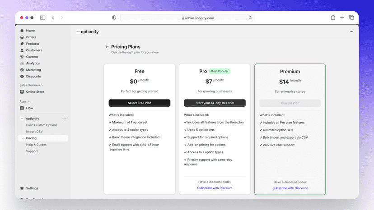374x210 pixels.
Task: Click the $14 /month price
Action: tap(290, 82)
